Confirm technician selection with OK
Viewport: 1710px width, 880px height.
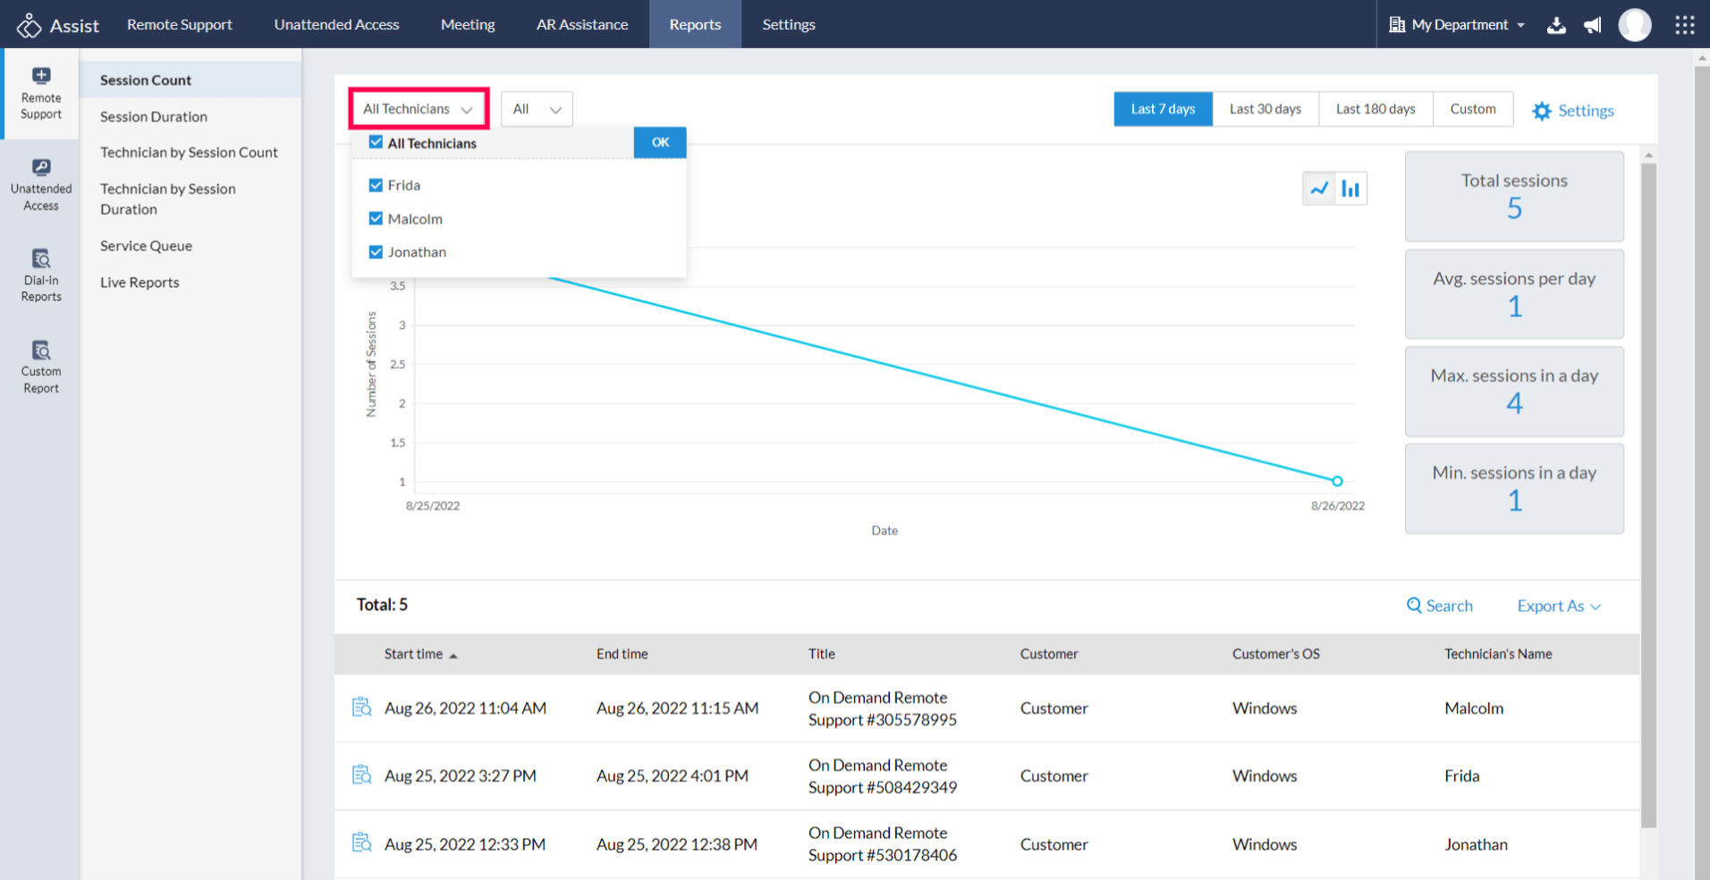click(660, 142)
